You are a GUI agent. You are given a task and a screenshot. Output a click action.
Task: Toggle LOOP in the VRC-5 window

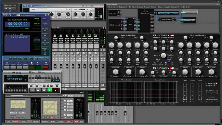[x=45, y=54]
